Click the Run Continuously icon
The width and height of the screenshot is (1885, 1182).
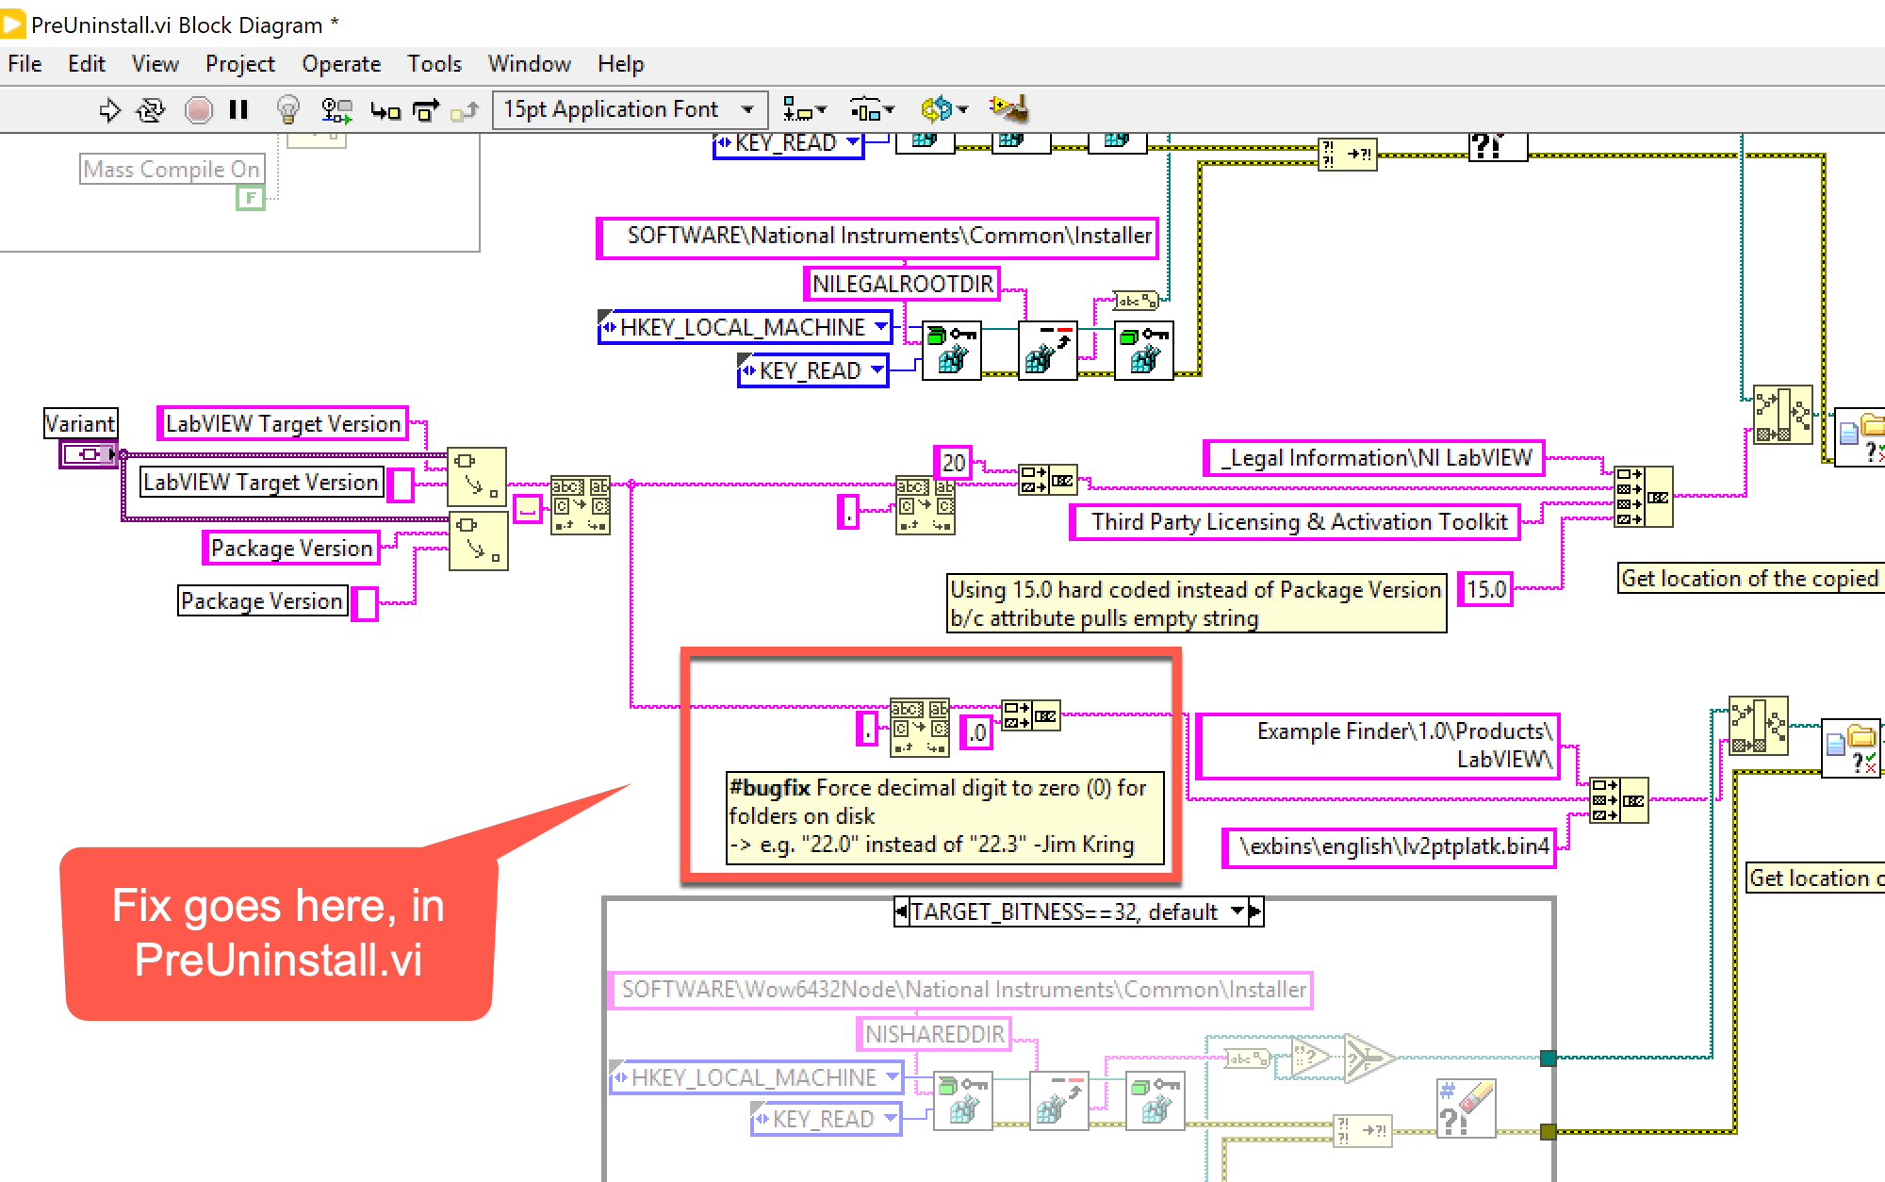point(150,109)
